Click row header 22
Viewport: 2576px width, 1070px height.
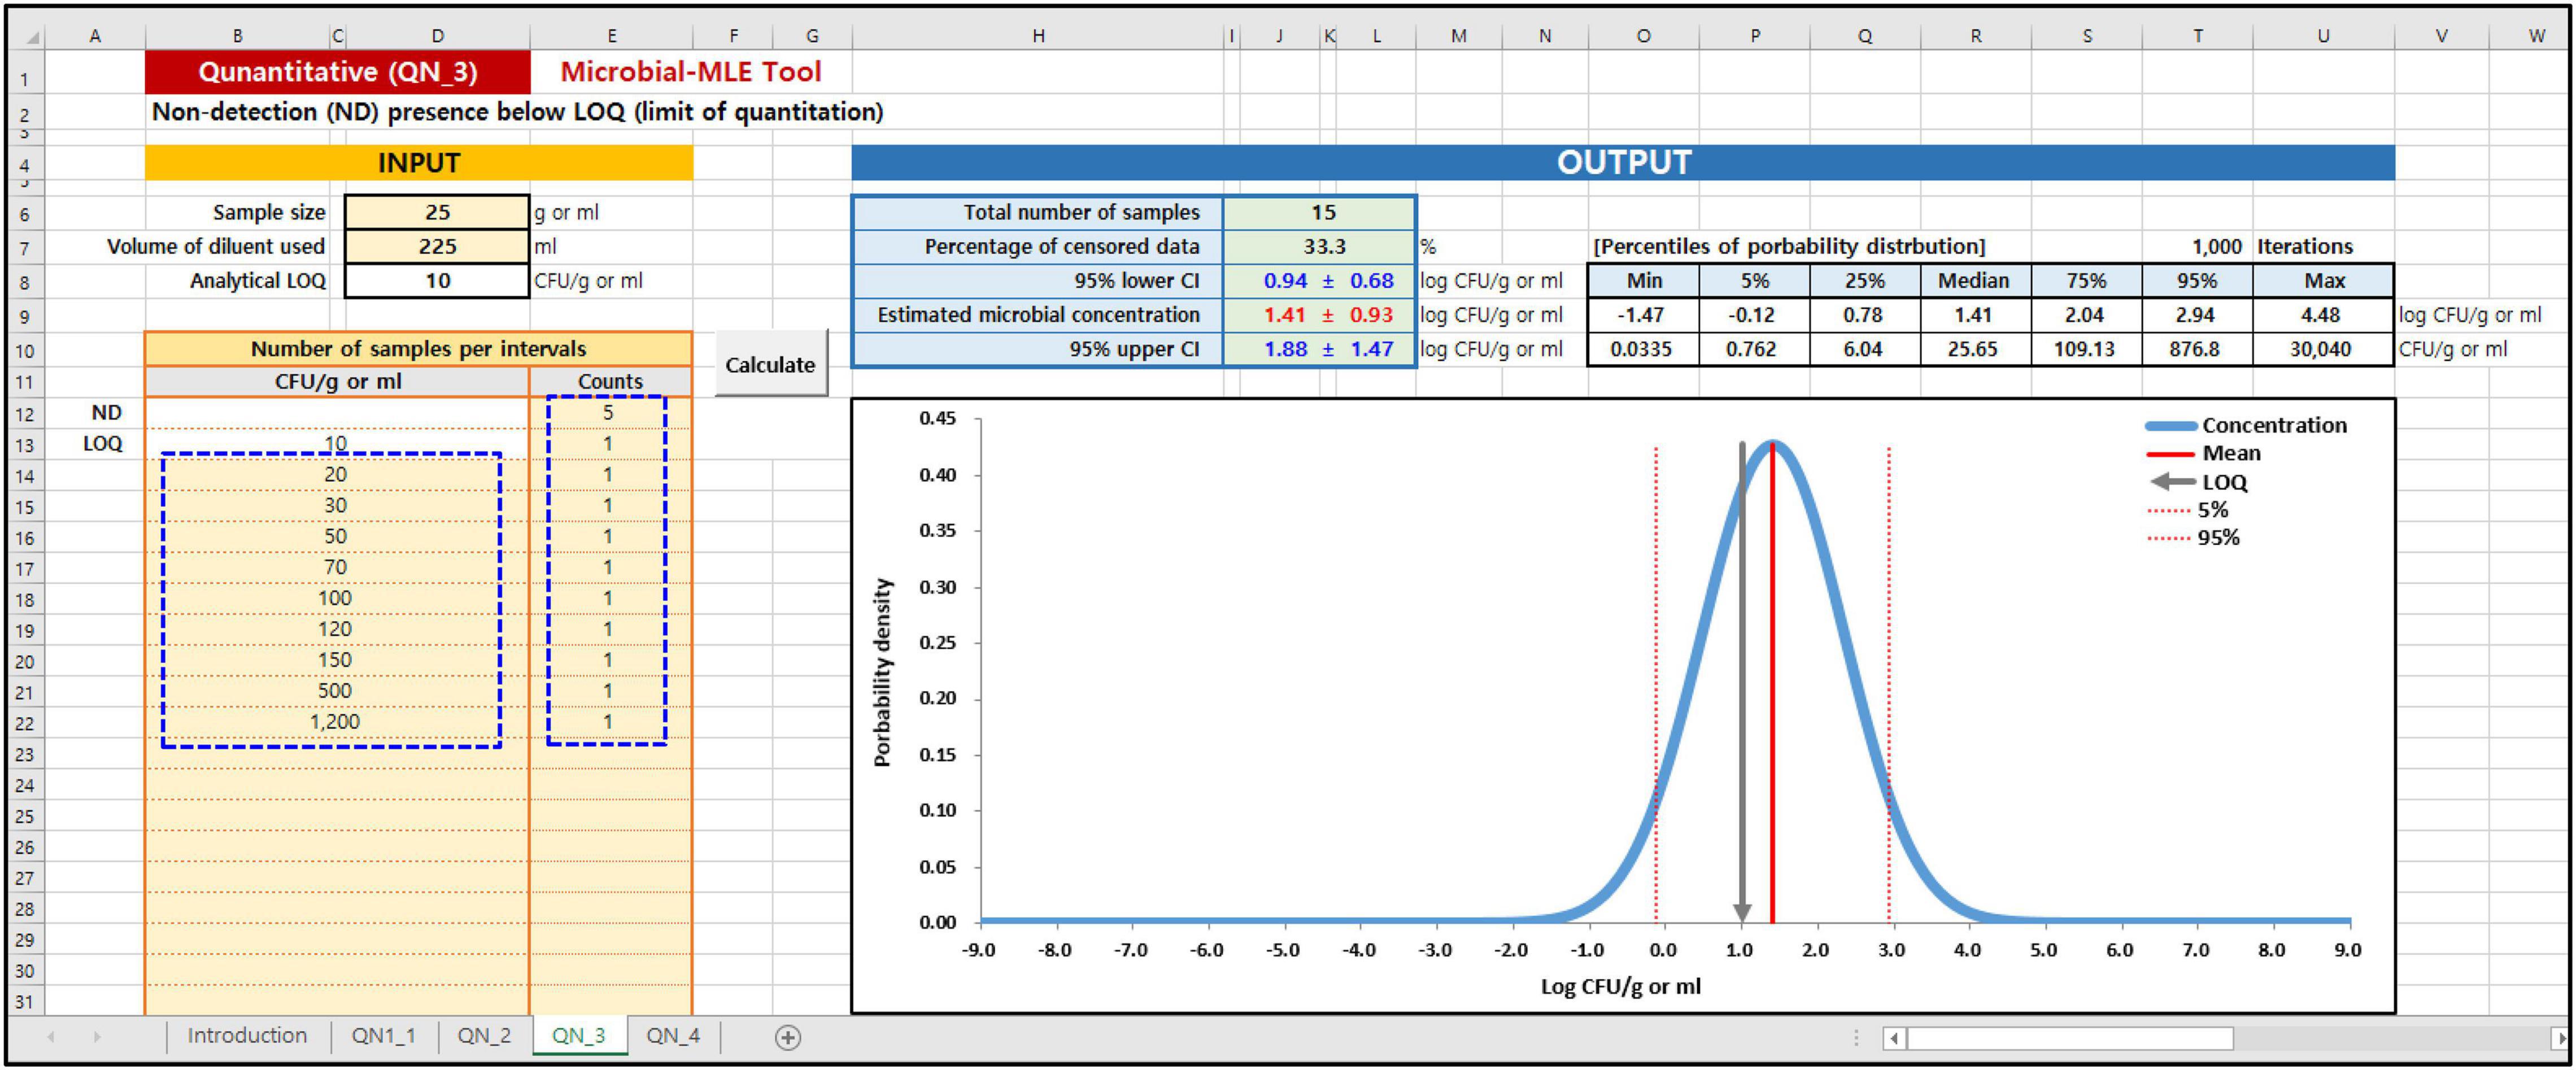coord(26,723)
